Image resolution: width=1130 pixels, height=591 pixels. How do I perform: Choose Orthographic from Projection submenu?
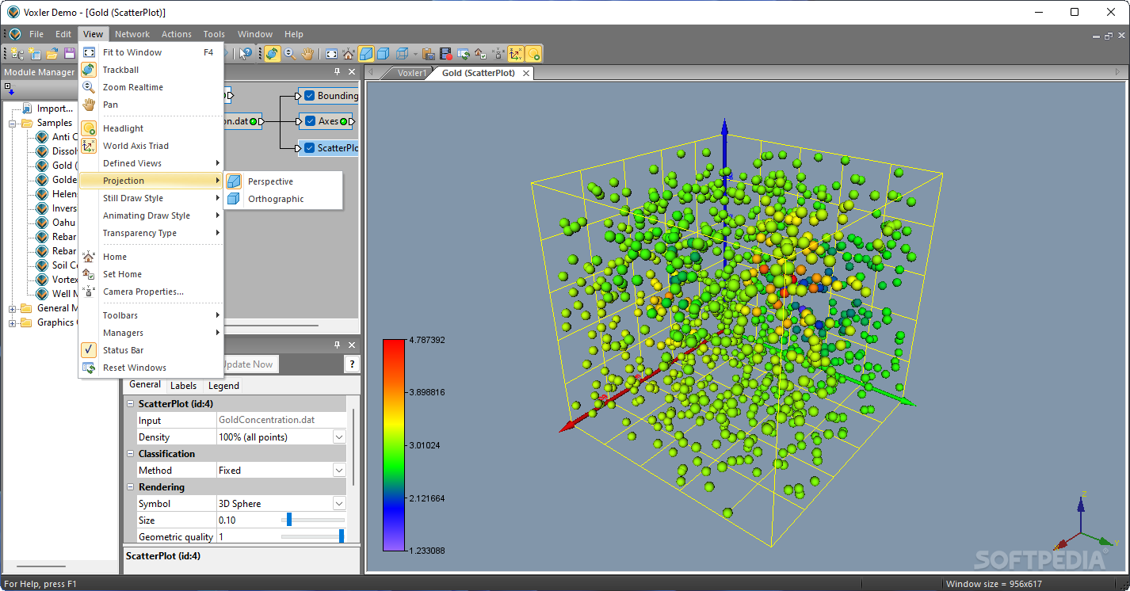pos(284,199)
